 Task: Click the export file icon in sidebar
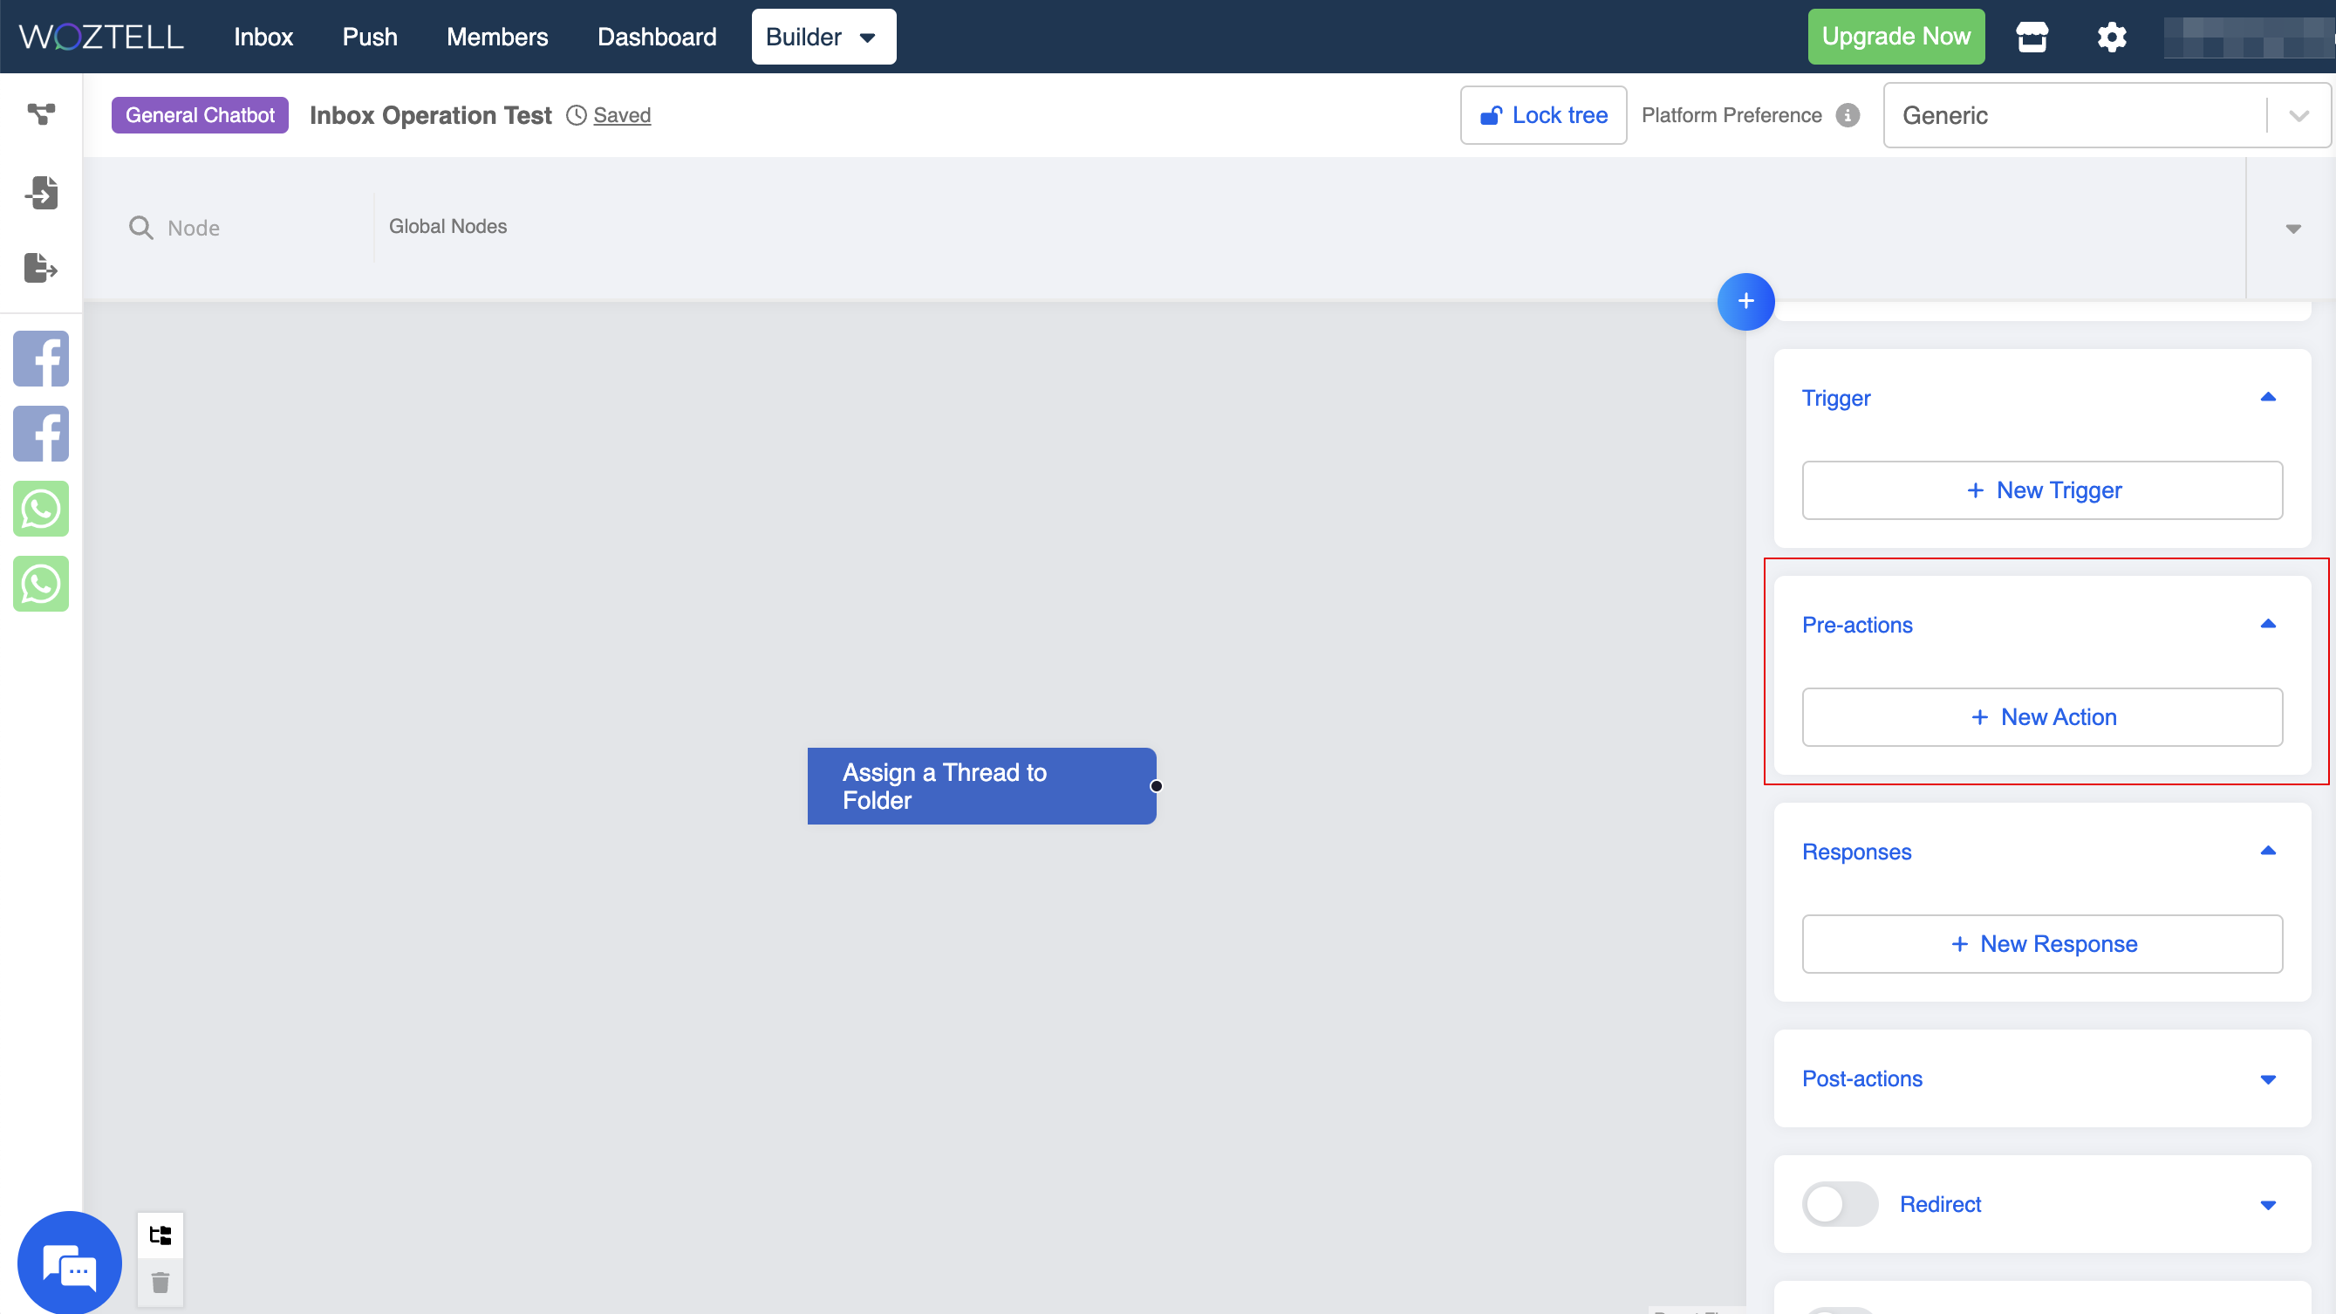tap(41, 268)
